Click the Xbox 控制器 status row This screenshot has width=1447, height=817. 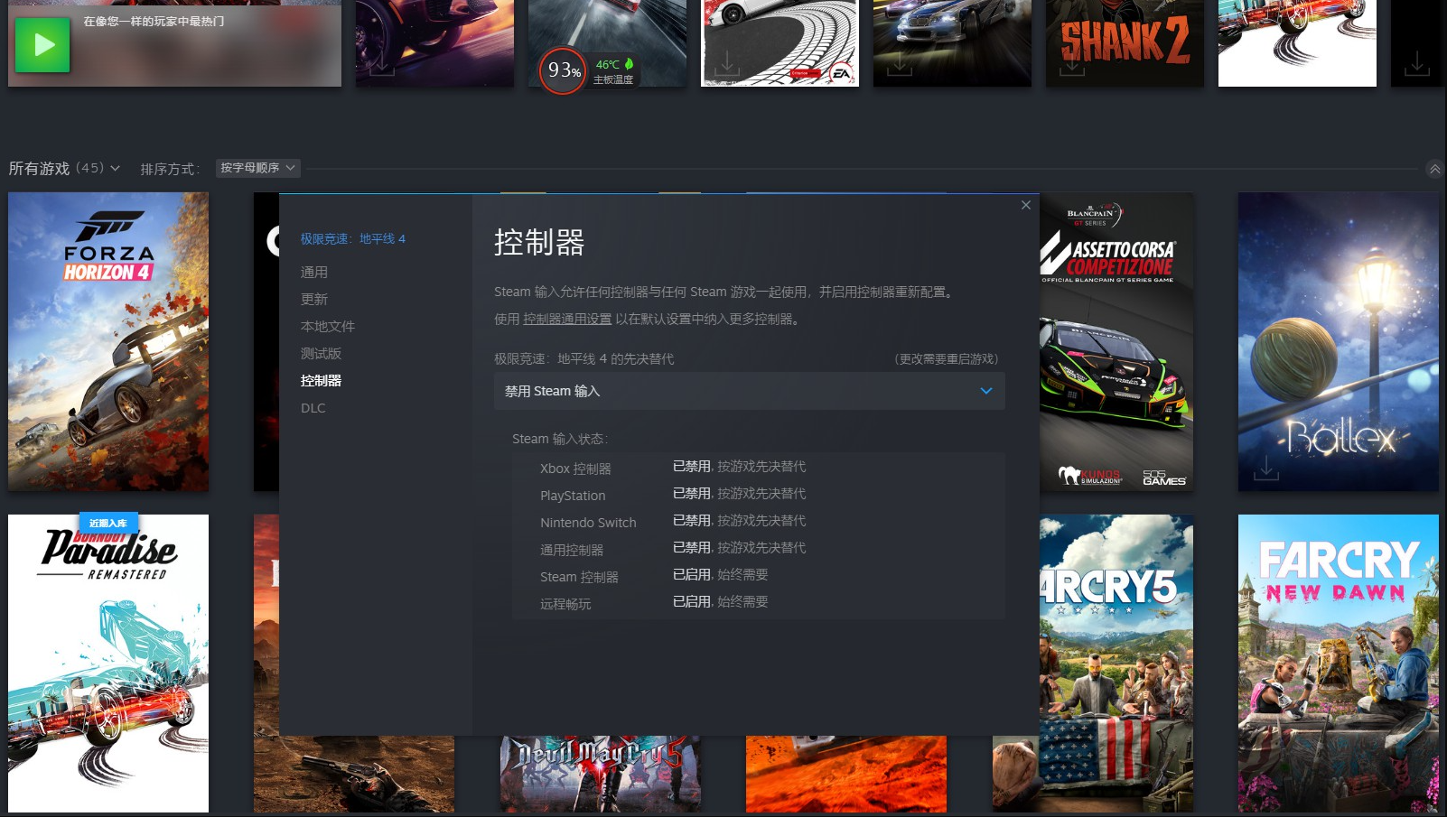click(x=758, y=467)
